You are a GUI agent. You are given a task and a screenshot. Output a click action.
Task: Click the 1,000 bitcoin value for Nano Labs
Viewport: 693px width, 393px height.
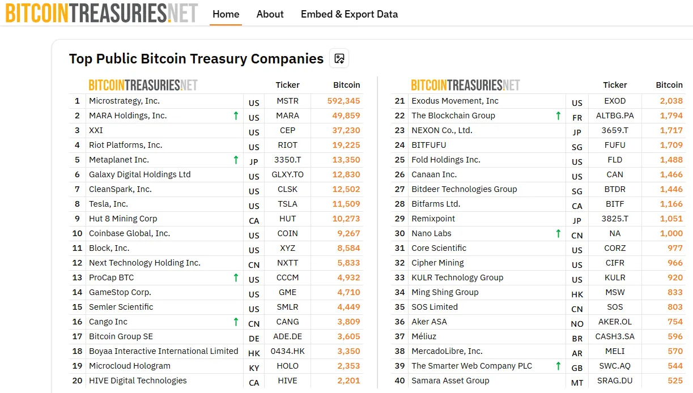point(671,233)
